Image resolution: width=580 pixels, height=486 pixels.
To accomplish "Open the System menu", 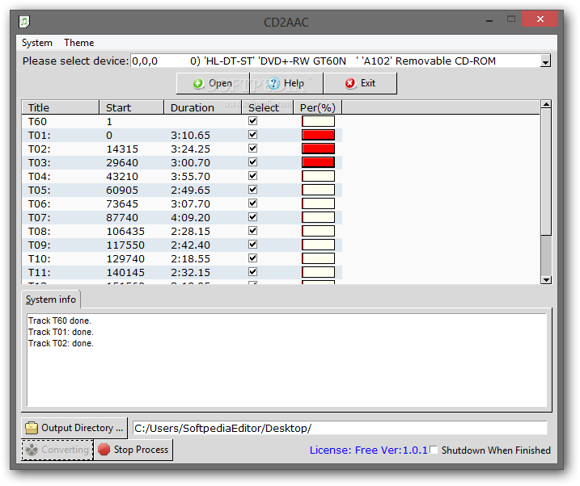I will tap(37, 43).
